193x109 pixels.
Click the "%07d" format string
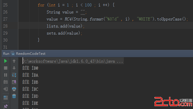point(112,19)
